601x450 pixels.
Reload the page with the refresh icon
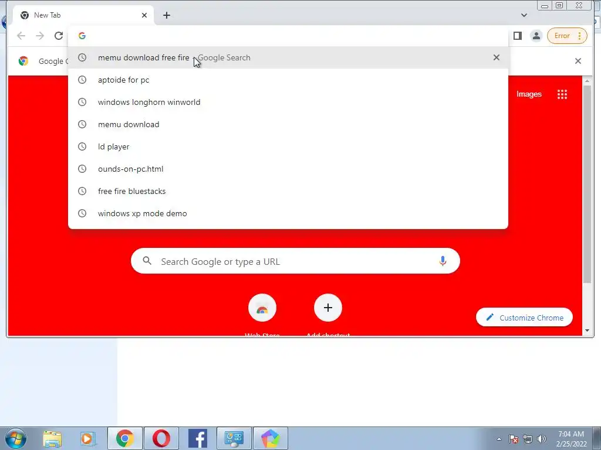tap(58, 36)
